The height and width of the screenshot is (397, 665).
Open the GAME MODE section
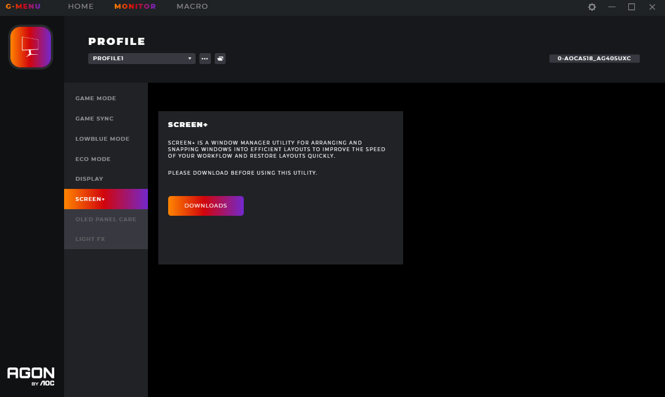[x=106, y=99]
